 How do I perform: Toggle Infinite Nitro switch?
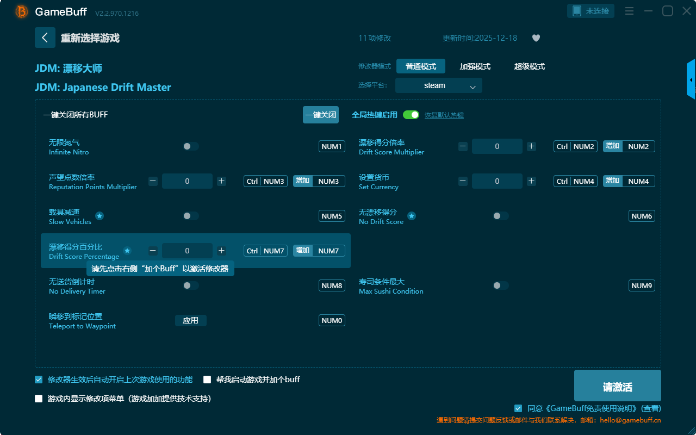coord(190,146)
